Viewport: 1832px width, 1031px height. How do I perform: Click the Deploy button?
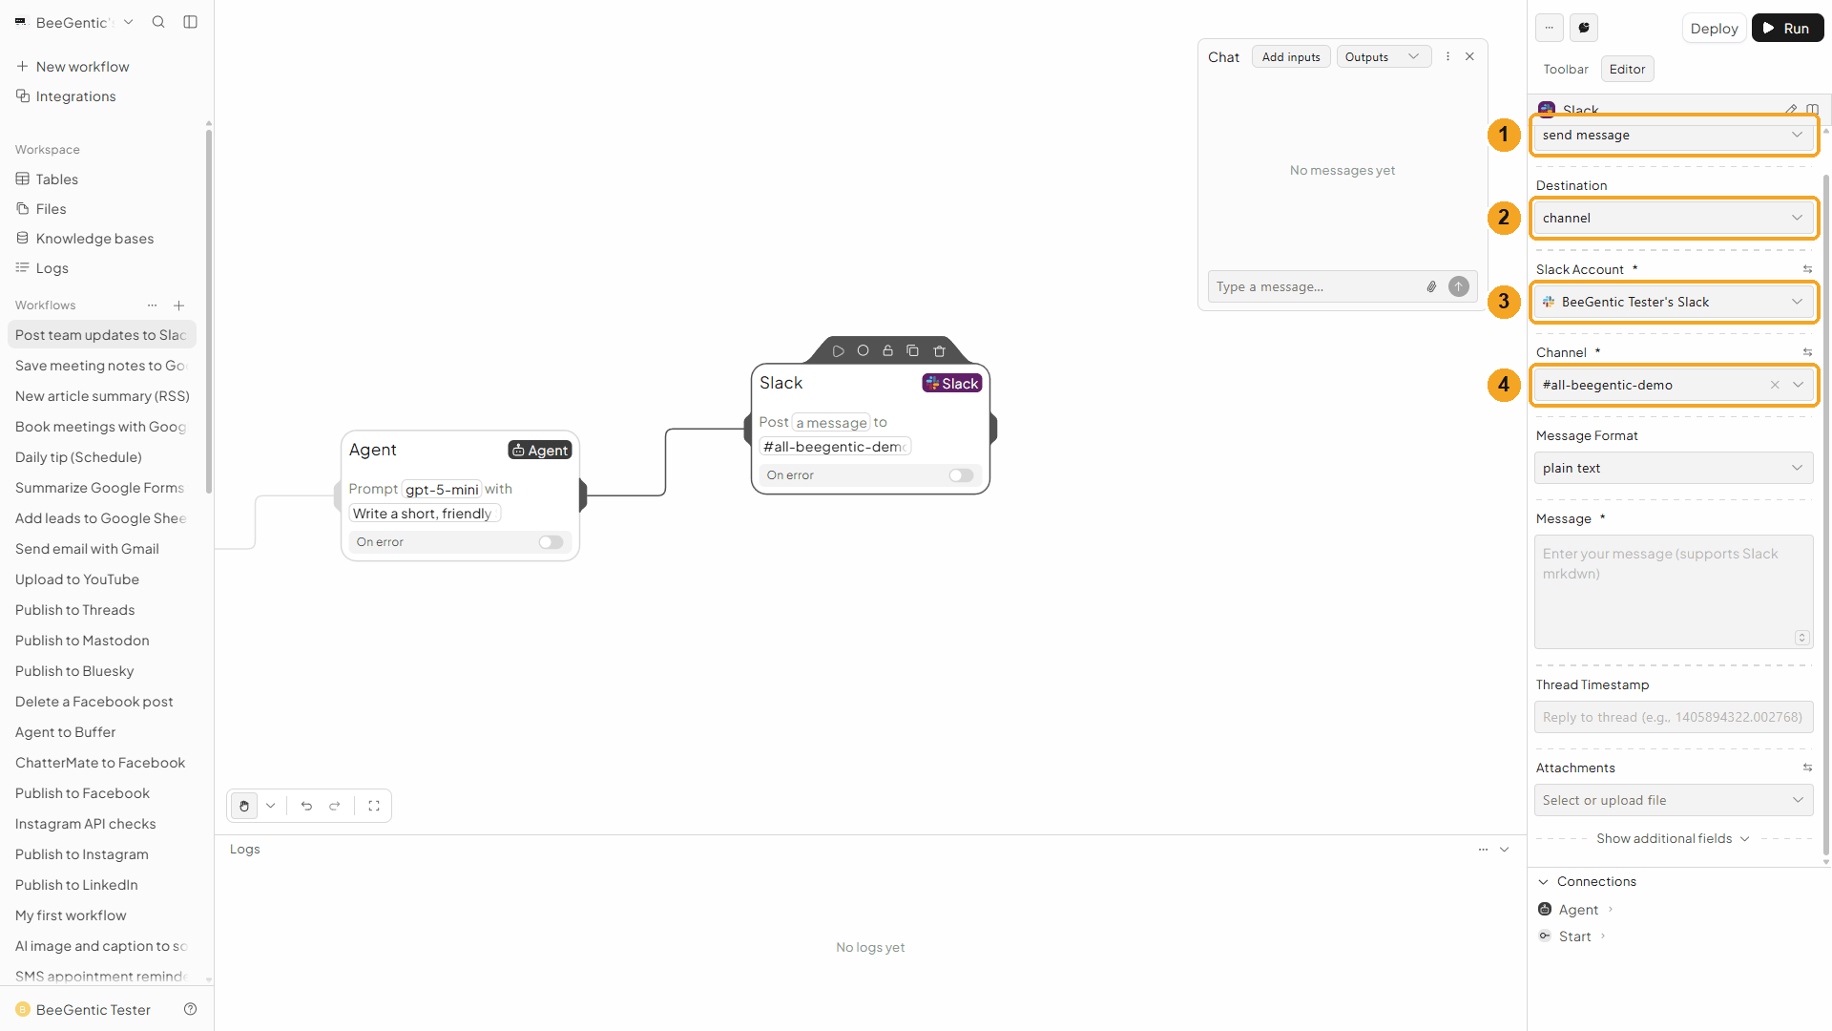(x=1714, y=29)
